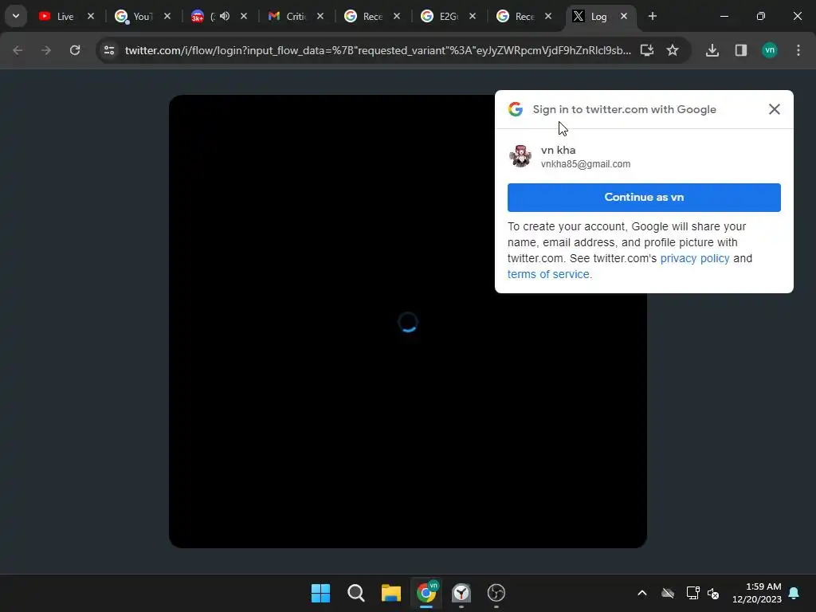Open the terms of service link
This screenshot has height=612, width=816.
pos(548,274)
